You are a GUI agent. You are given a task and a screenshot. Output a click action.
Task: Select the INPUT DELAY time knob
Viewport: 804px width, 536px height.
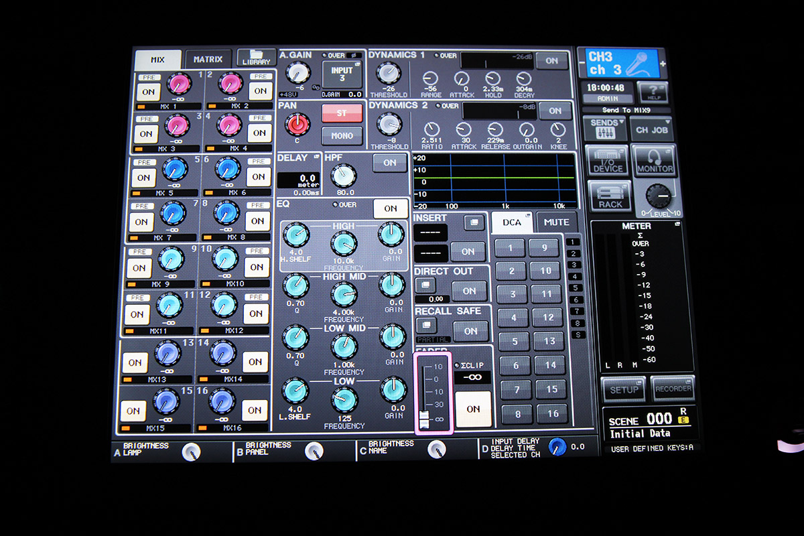coord(557,446)
